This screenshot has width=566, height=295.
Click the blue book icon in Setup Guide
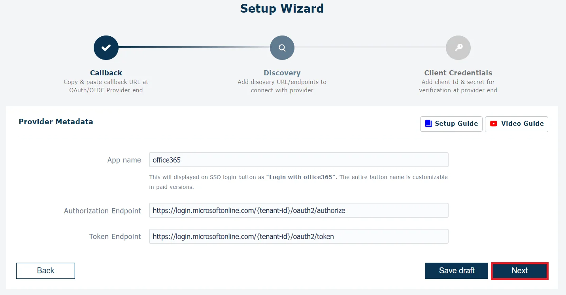(x=428, y=123)
